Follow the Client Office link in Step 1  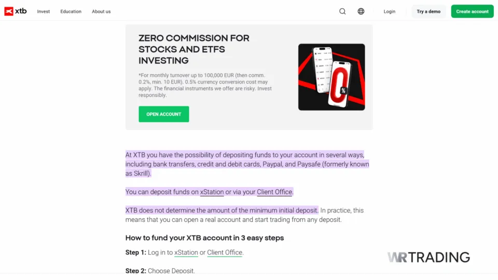pyautogui.click(x=225, y=253)
